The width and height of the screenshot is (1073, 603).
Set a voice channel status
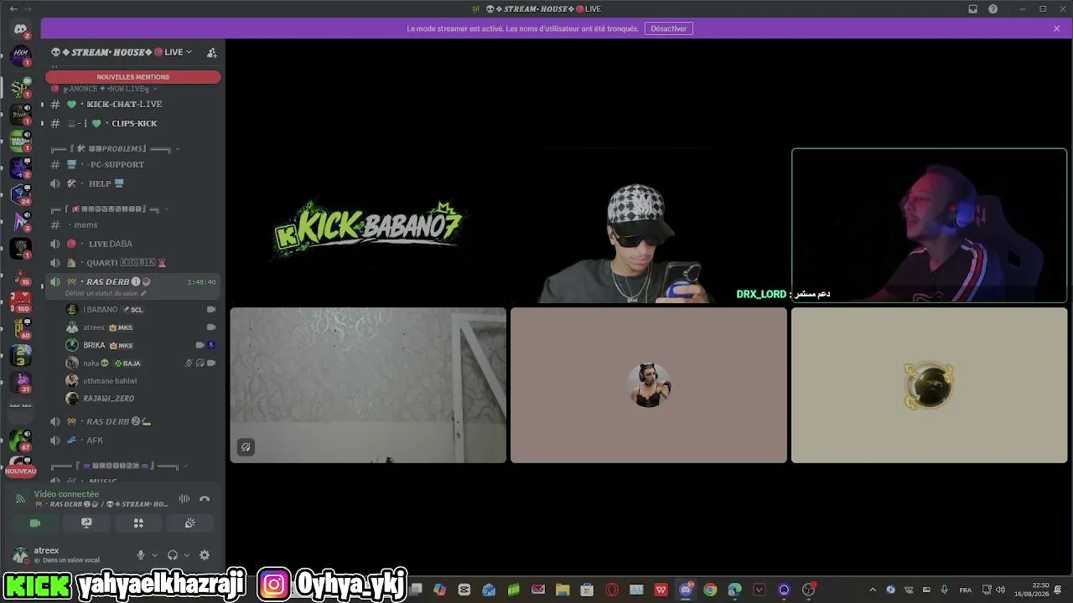coord(106,293)
